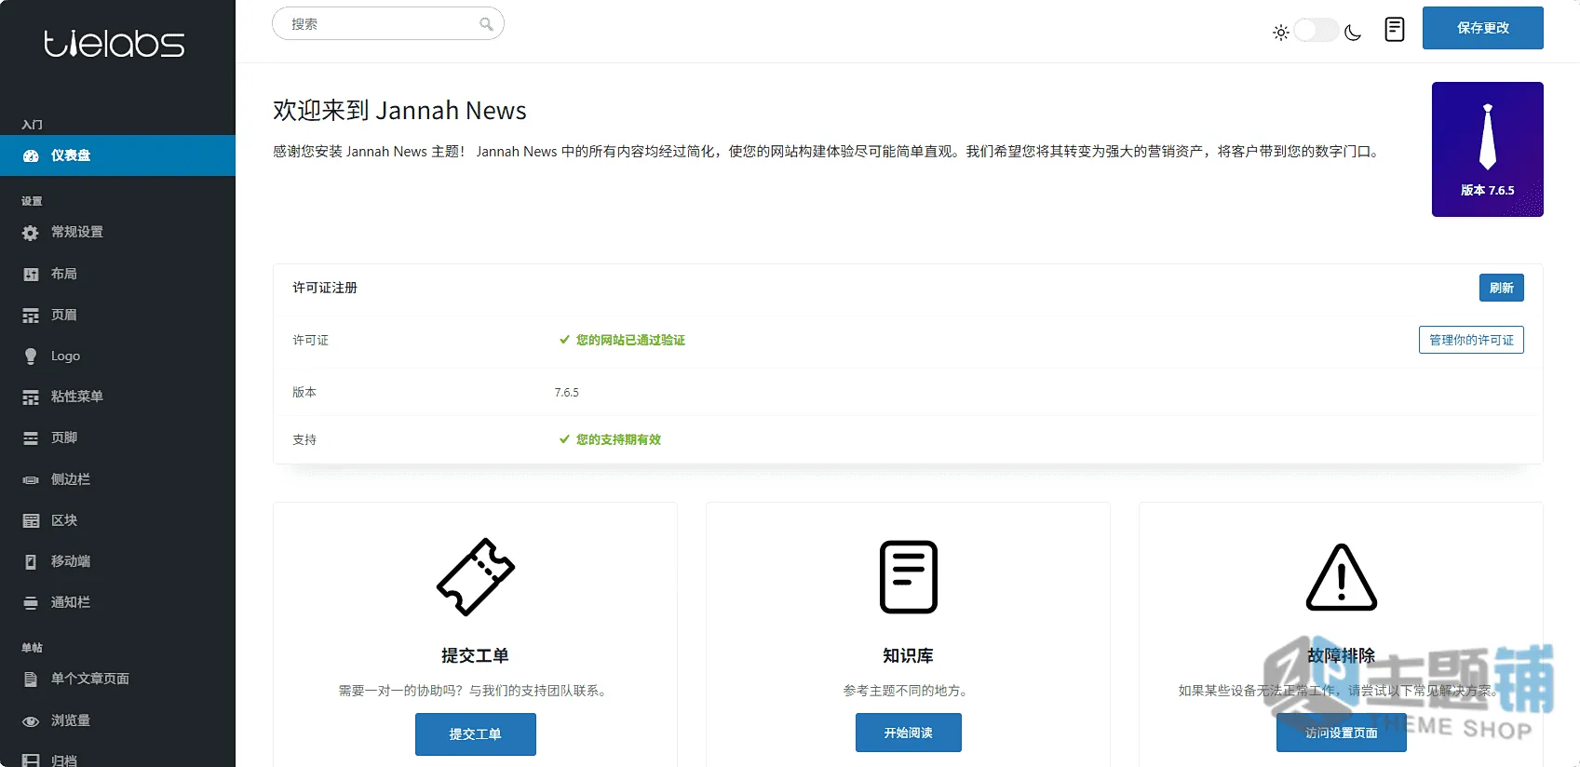Image resolution: width=1580 pixels, height=767 pixels.
Task: Click the 访问设置页面 button
Action: coord(1342,733)
